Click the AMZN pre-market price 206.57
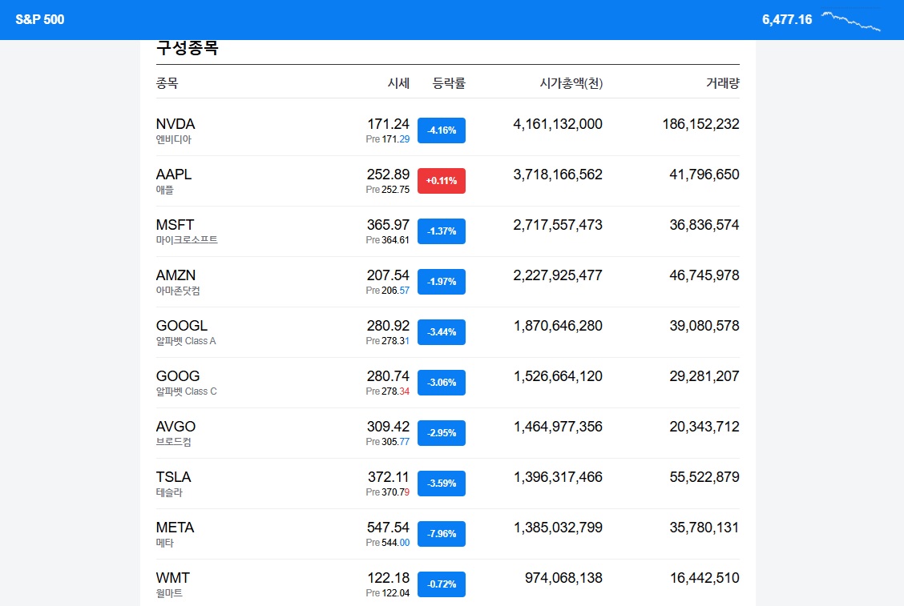This screenshot has width=904, height=606. pyautogui.click(x=395, y=291)
